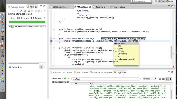Toggle the Scroll Lock icon in JUnit toolbar
The width and height of the screenshot is (177, 99).
(25, 11)
